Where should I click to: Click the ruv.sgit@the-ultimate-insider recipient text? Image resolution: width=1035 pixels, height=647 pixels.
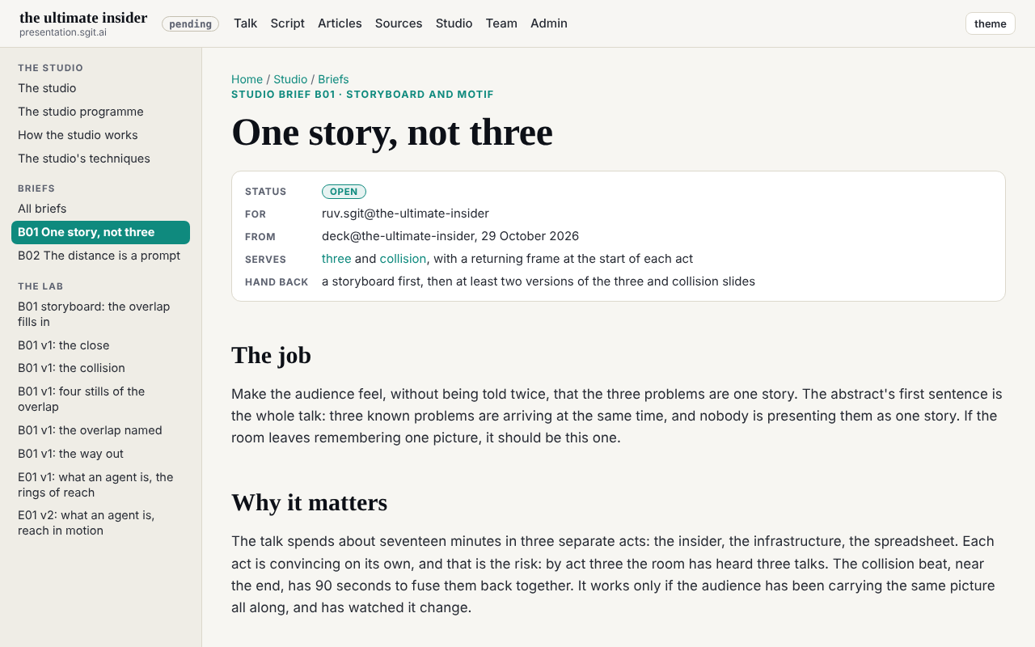pyautogui.click(x=405, y=214)
